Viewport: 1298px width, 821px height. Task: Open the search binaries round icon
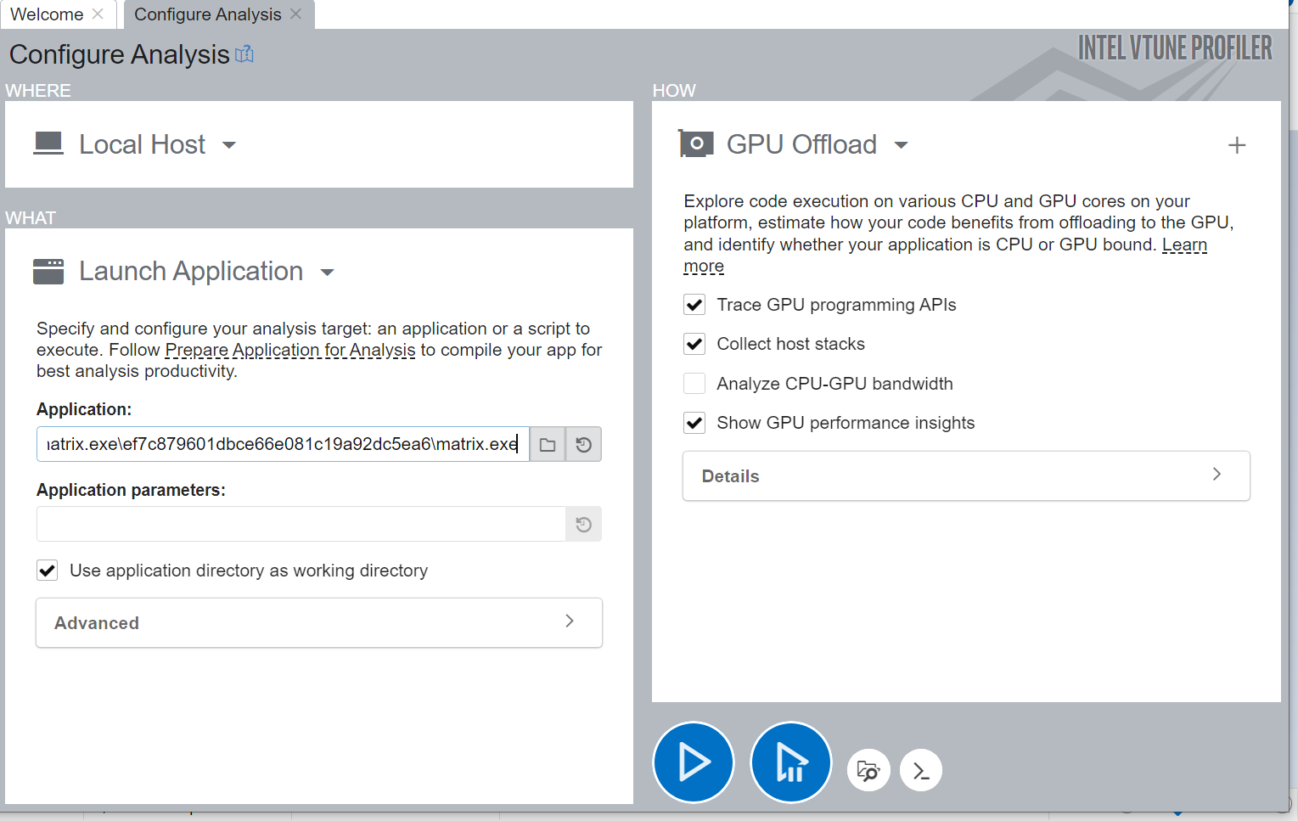(x=868, y=771)
